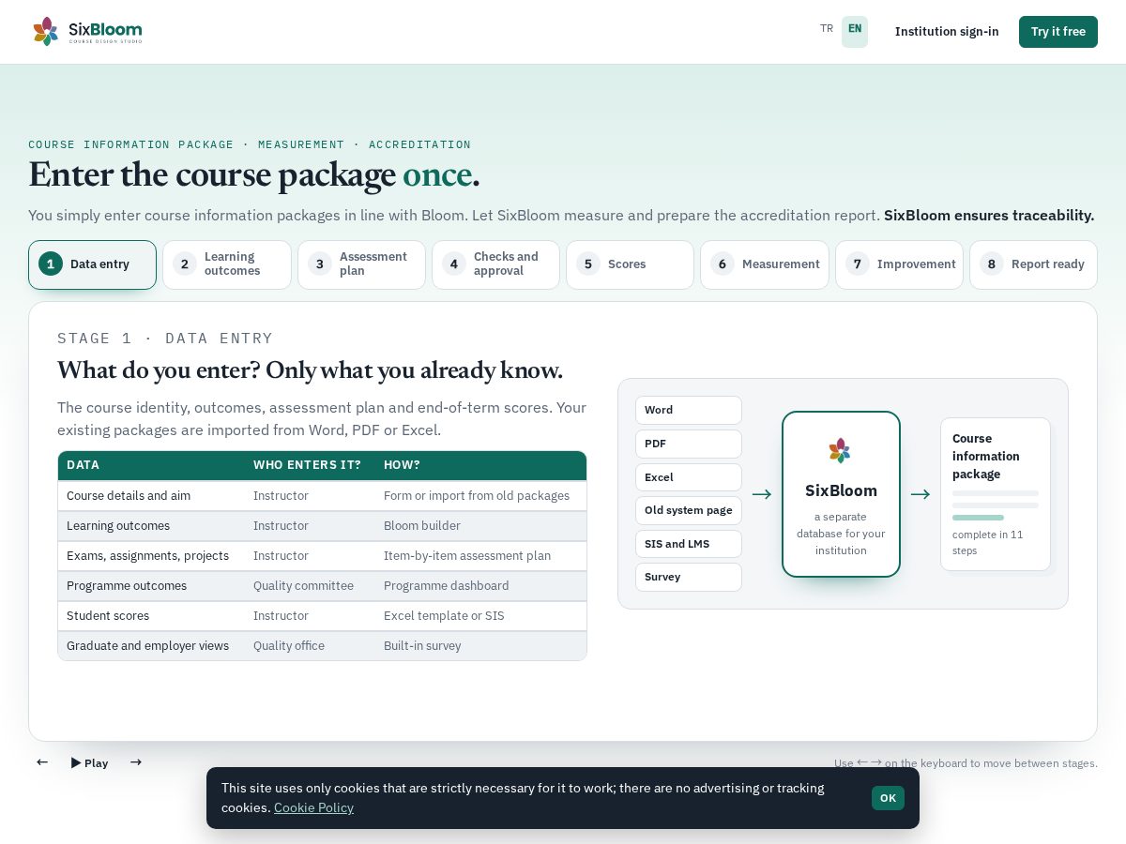This screenshot has height=844, width=1126.
Task: Go to next stage with right arrow
Action: point(136,762)
